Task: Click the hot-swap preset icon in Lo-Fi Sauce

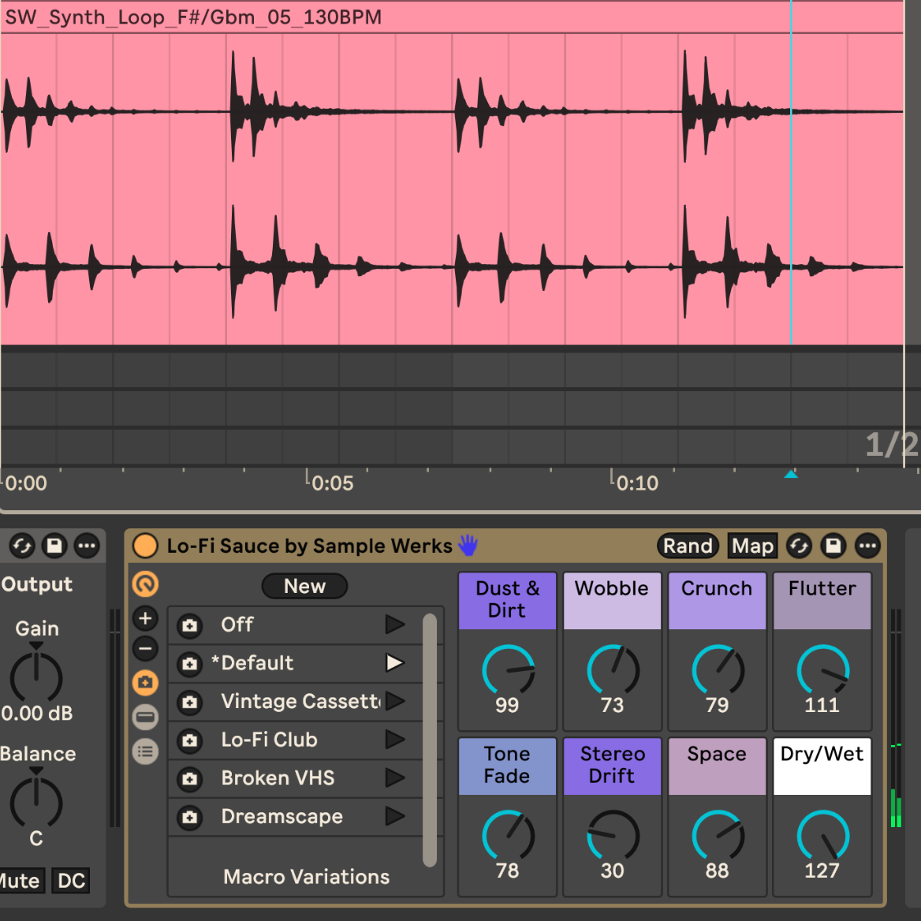Action: (x=799, y=546)
